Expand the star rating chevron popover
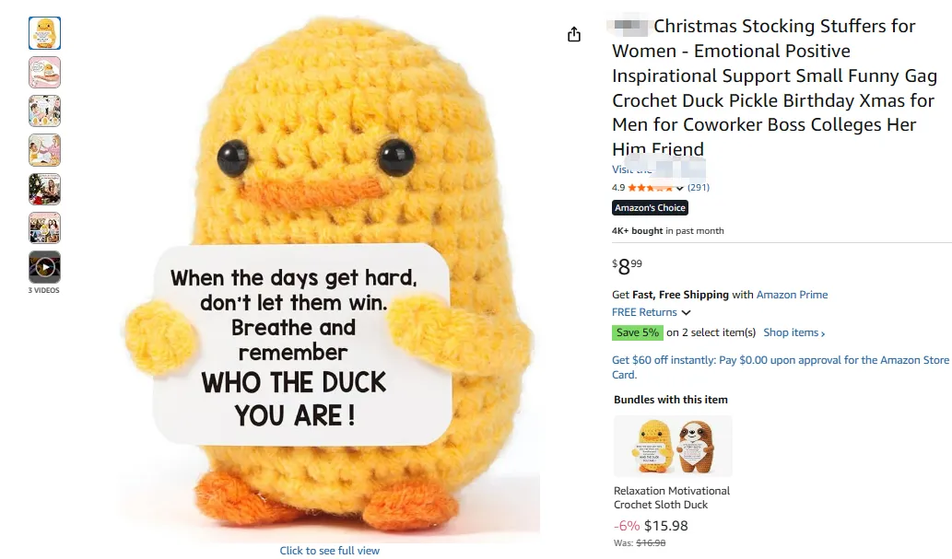 [x=679, y=188]
